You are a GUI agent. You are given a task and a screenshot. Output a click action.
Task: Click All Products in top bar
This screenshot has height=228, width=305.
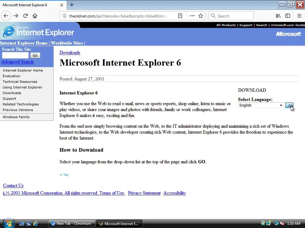point(226,25)
